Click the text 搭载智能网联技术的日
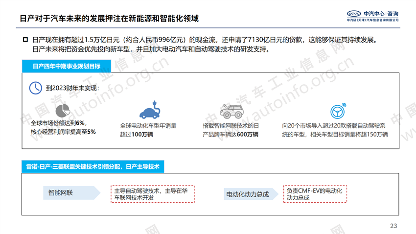Viewport: 416px width, 234px height. 231,126
